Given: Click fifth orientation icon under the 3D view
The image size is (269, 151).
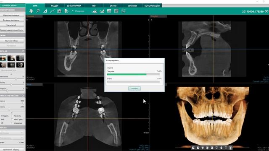Looking at the screenshot, I should point(212,148).
